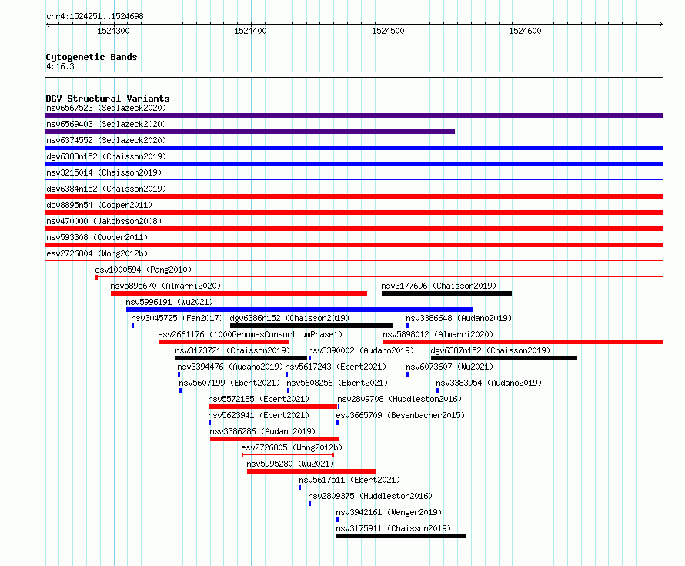Image resolution: width=685 pixels, height=566 pixels.
Task: Click ruler position 1524500
Action: [x=388, y=31]
